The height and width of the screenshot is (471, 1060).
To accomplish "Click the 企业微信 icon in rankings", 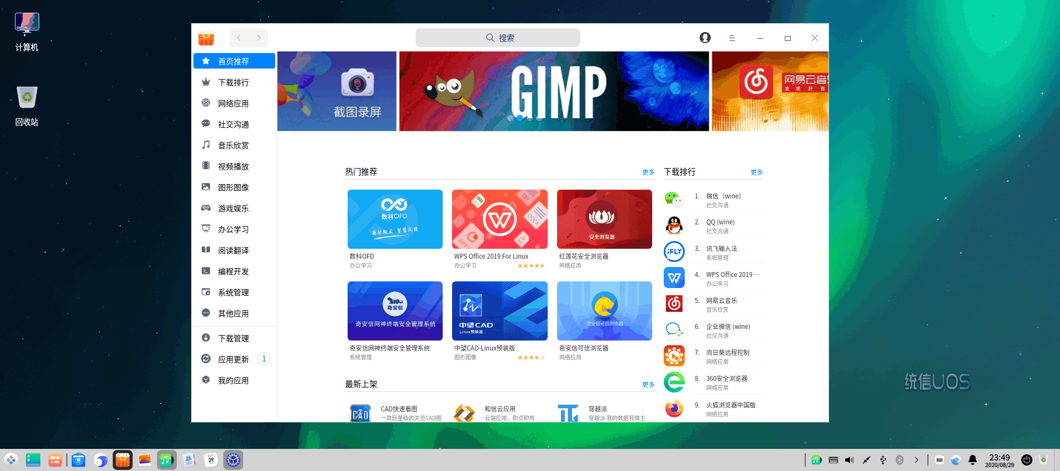I will [x=674, y=330].
